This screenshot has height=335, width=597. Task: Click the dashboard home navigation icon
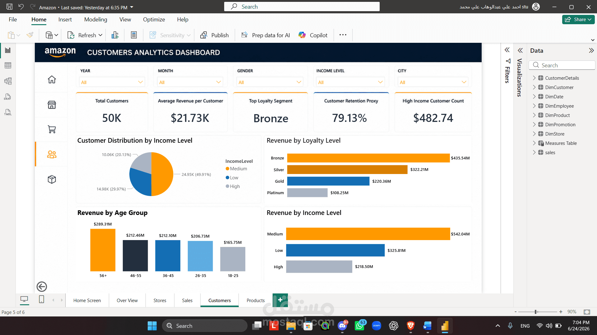point(52,80)
